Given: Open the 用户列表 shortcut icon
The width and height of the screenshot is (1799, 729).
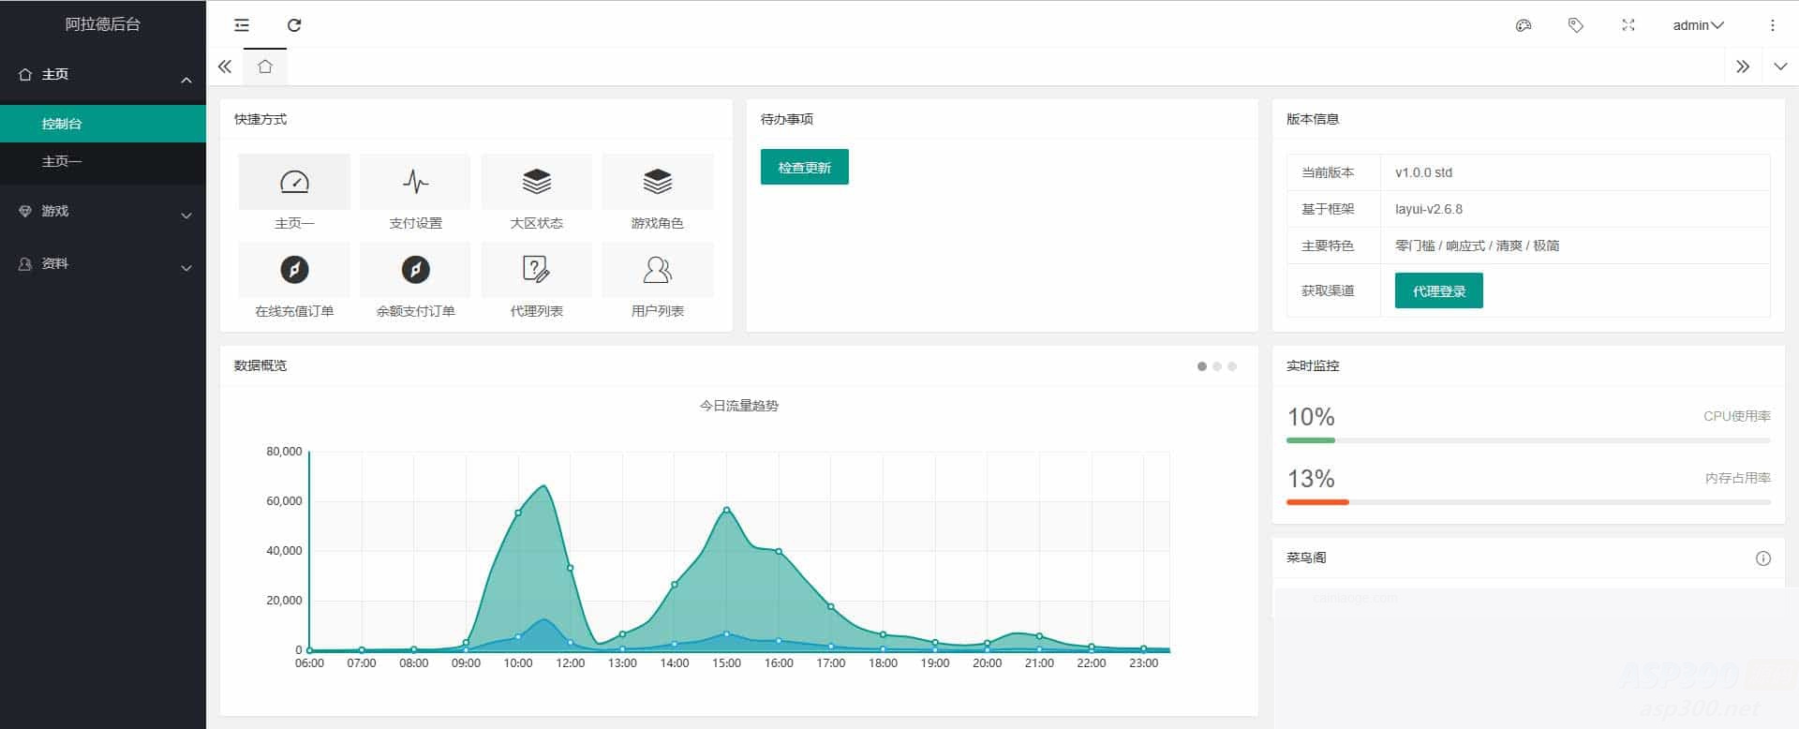Looking at the screenshot, I should pyautogui.click(x=657, y=270).
